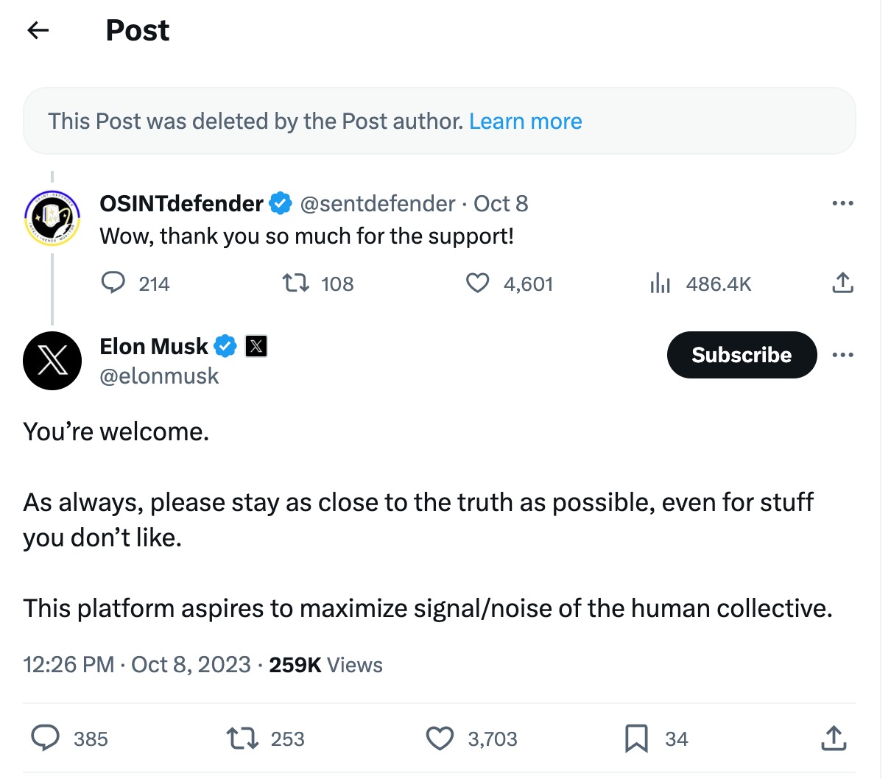Viewport: 891px width, 779px height.
Task: Open the reply icon on OSINTdefender's post
Action: click(x=114, y=283)
